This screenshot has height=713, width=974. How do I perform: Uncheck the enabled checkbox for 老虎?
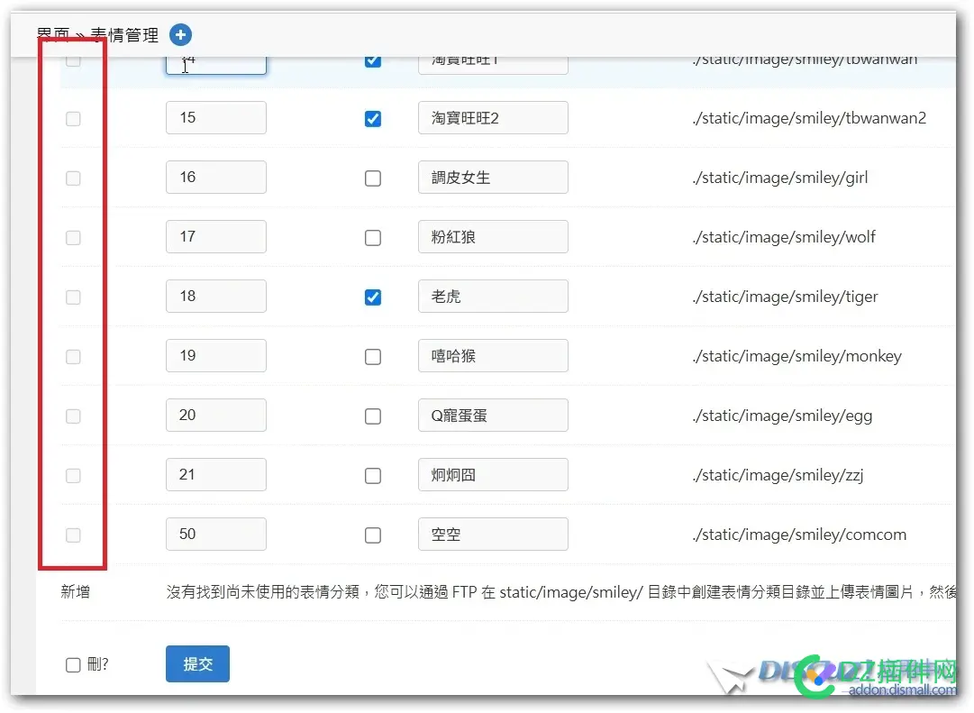click(373, 297)
